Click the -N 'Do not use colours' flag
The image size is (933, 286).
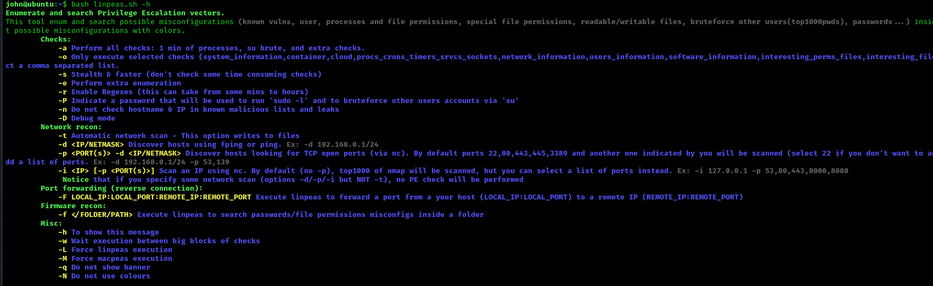click(63, 276)
